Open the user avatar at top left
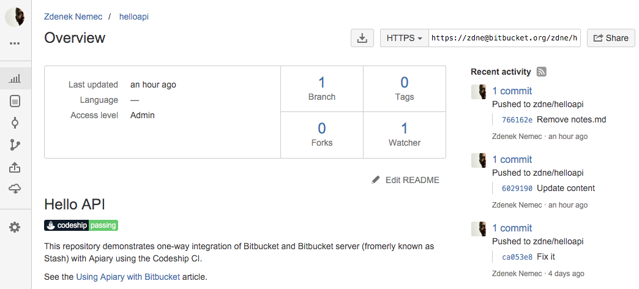The height and width of the screenshot is (289, 639). tap(15, 17)
